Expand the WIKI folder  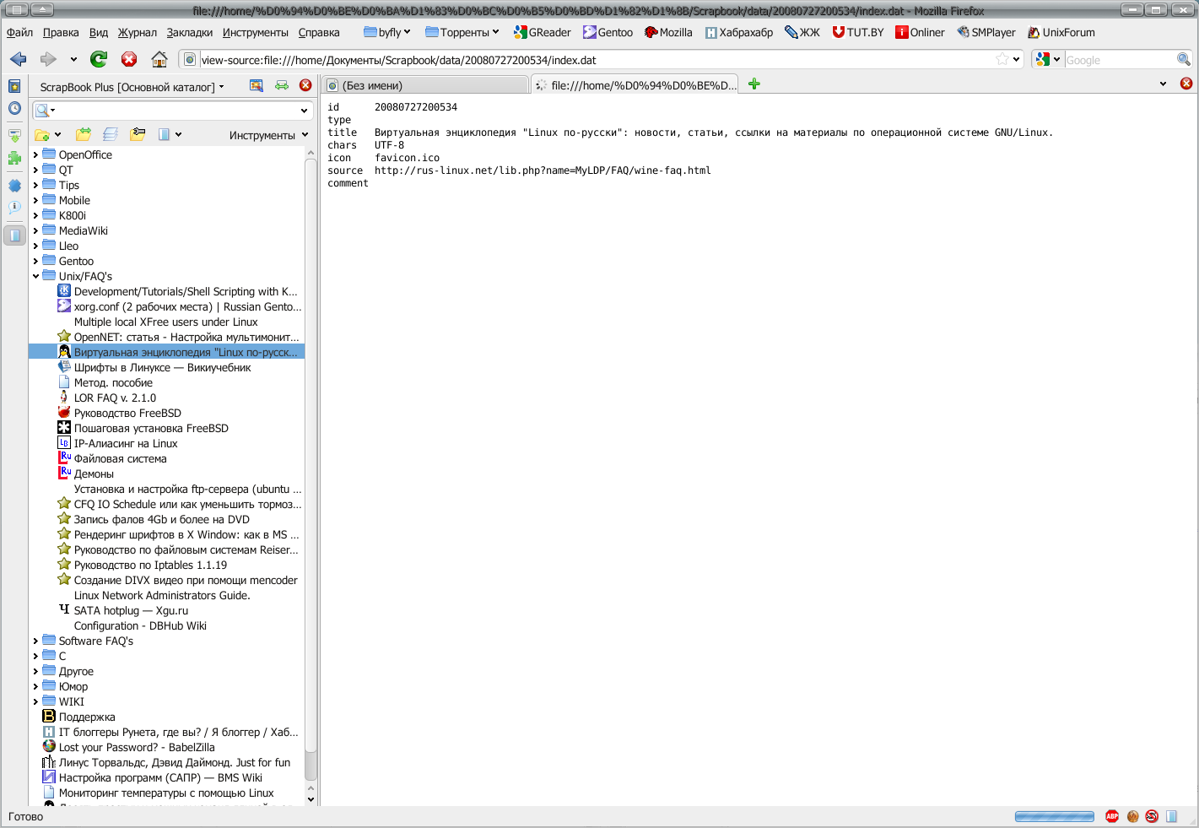35,701
